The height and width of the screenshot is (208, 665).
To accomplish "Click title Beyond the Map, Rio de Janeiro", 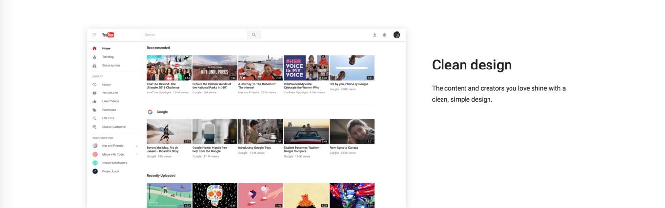I will pyautogui.click(x=163, y=149).
